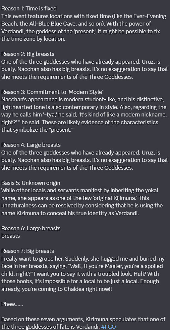Select the 'Reason 4: Large breasts' heading
Viewport: 170px width, 330px height.
click(31, 145)
